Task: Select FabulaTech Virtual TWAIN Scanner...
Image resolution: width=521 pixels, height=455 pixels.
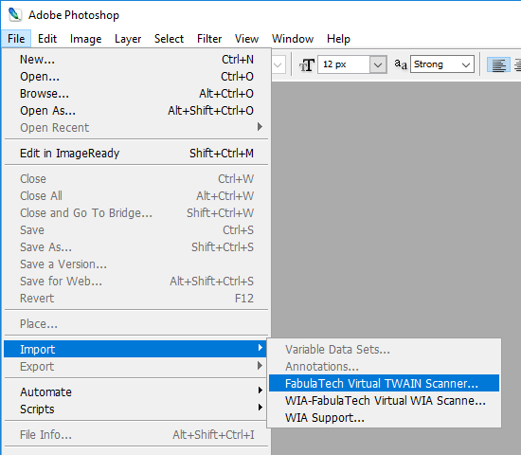Action: (384, 384)
